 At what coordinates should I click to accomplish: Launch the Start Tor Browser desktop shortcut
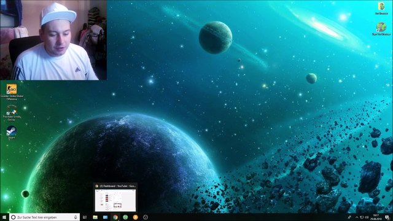click(x=381, y=28)
